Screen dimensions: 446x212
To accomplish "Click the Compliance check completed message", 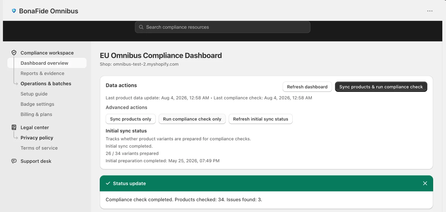I will coord(184,199).
